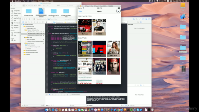This screenshot has height=112, width=199.
Task: Tap the TIME publisher cell
Action: pyautogui.click(x=113, y=66)
